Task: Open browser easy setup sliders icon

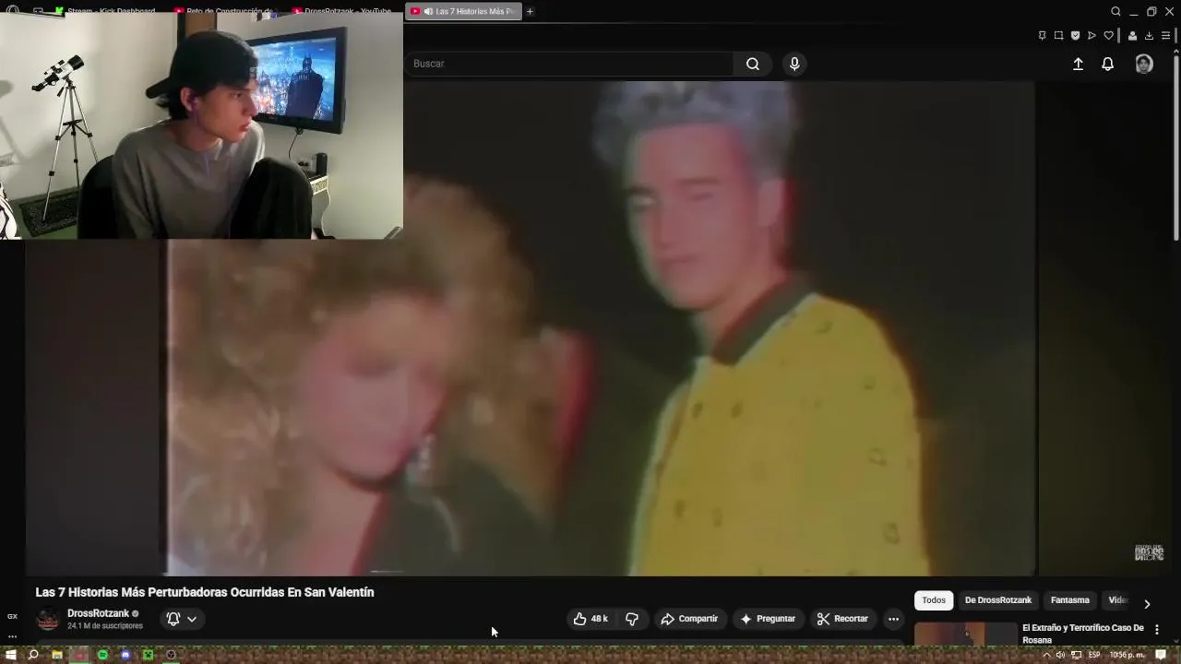Action: 1165,36
